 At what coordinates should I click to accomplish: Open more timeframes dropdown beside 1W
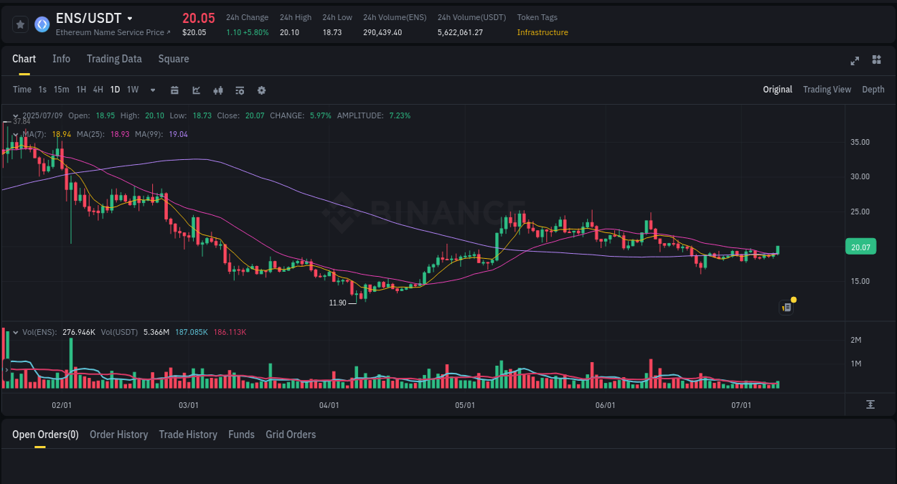[x=151, y=90]
